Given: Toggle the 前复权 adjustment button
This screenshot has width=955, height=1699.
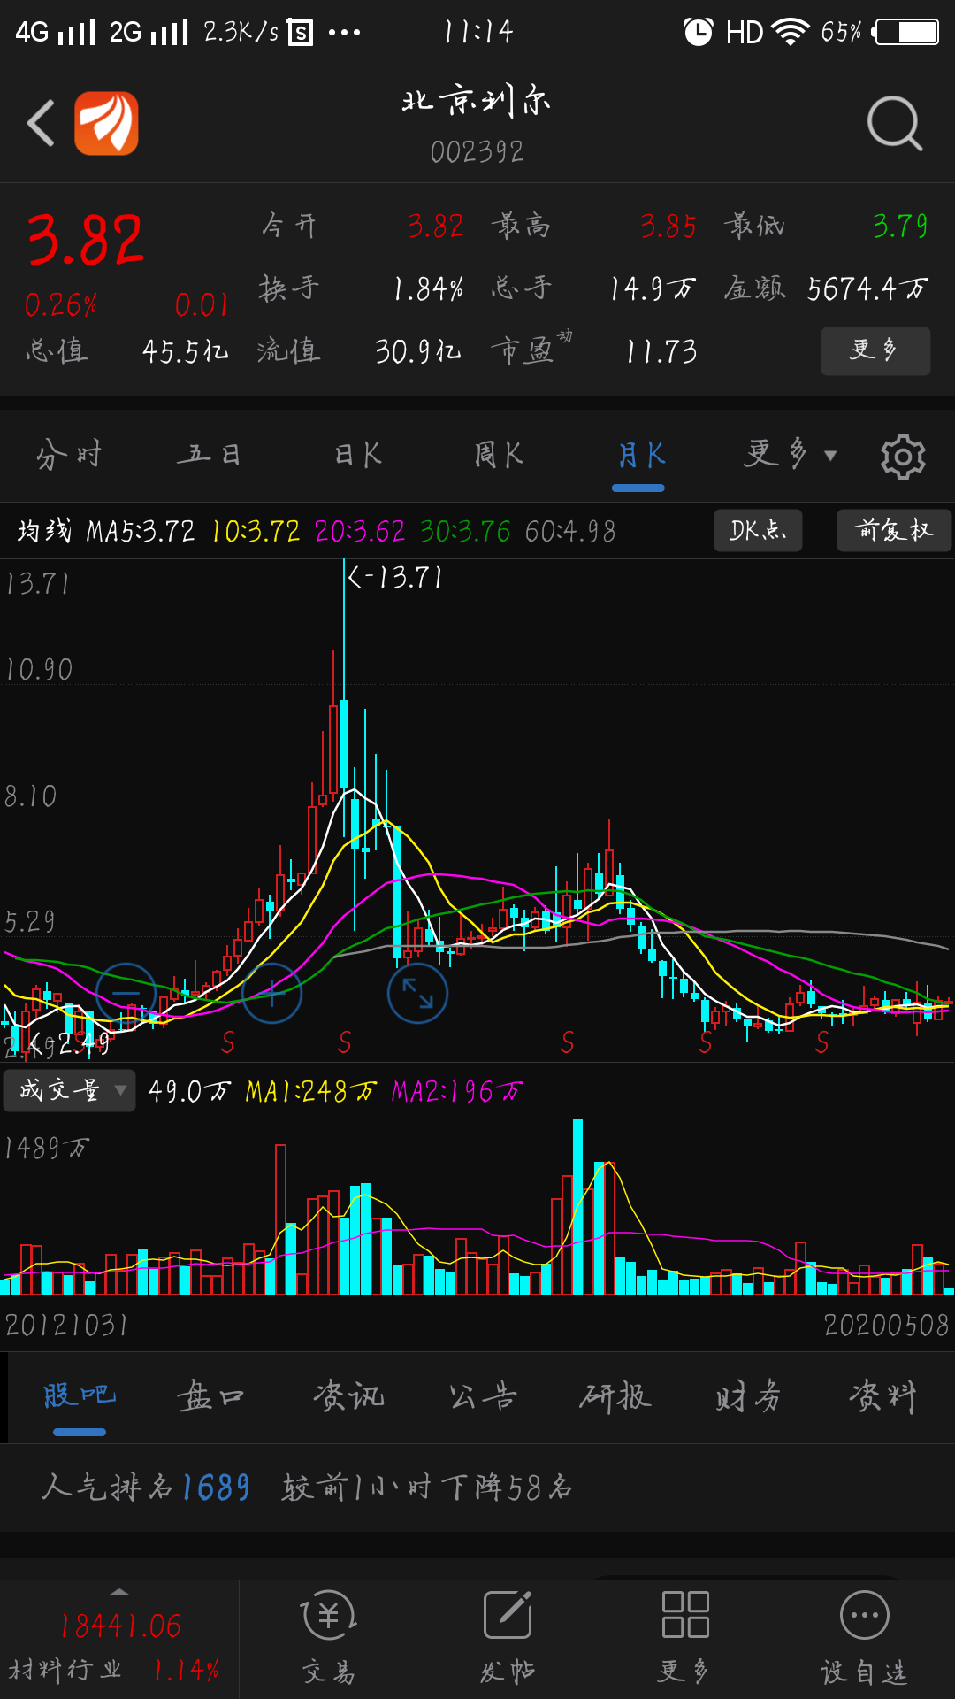Looking at the screenshot, I should click(894, 530).
